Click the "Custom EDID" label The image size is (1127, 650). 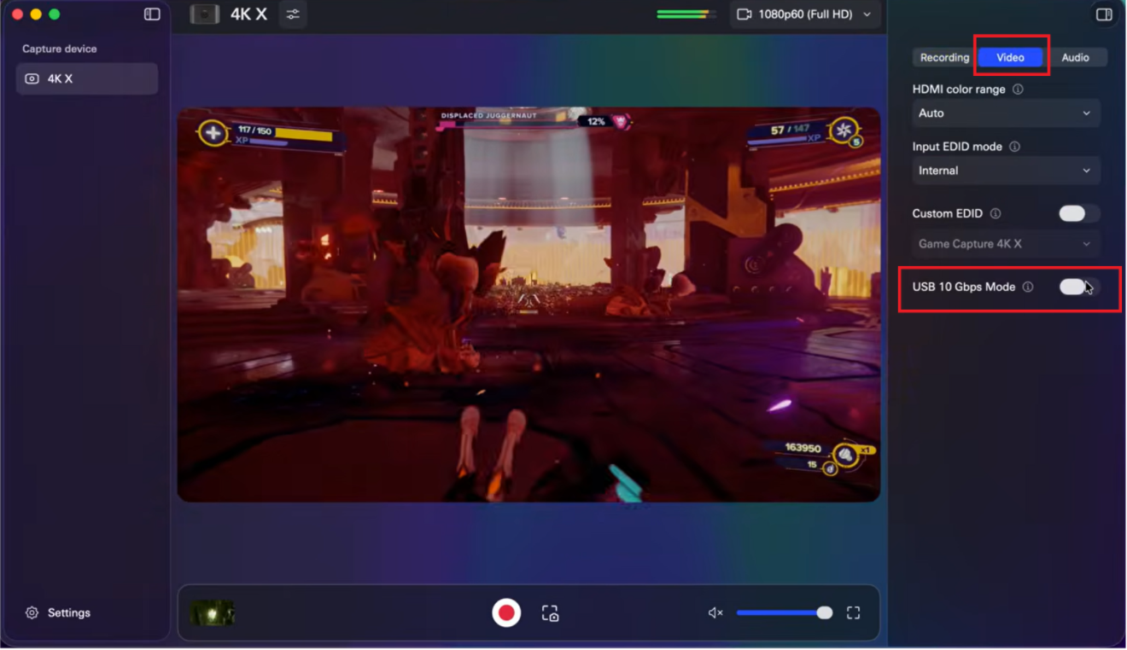[x=948, y=214]
